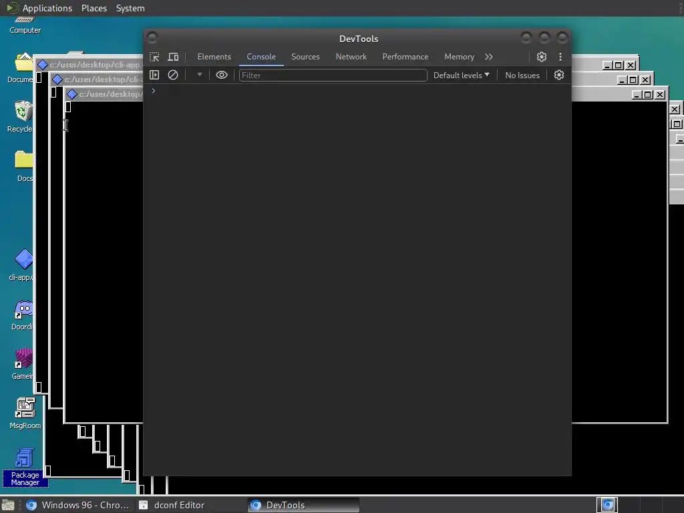Select the Documents folder desktop icon
Viewport: 684px width, 513px height.
20,67
